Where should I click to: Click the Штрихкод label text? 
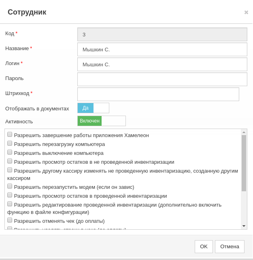[x=17, y=93]
